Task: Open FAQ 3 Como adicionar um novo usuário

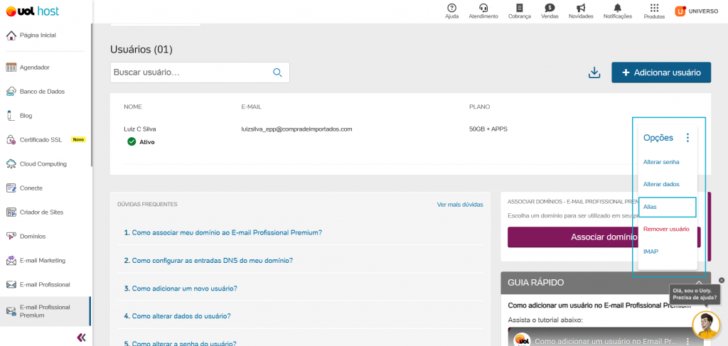Action: 181,288
